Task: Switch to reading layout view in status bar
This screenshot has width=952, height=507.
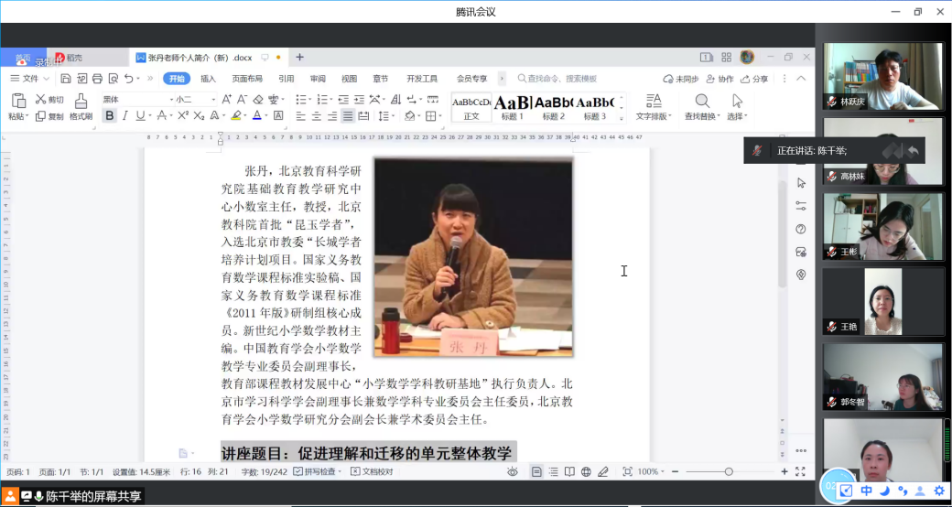Action: point(569,472)
